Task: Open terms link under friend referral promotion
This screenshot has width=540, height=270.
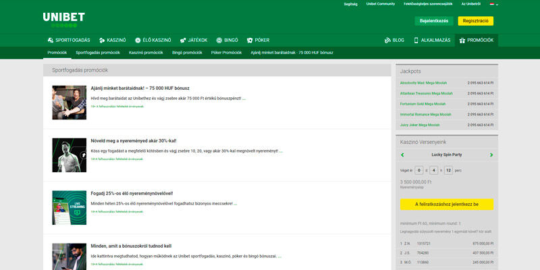Action: (117, 107)
